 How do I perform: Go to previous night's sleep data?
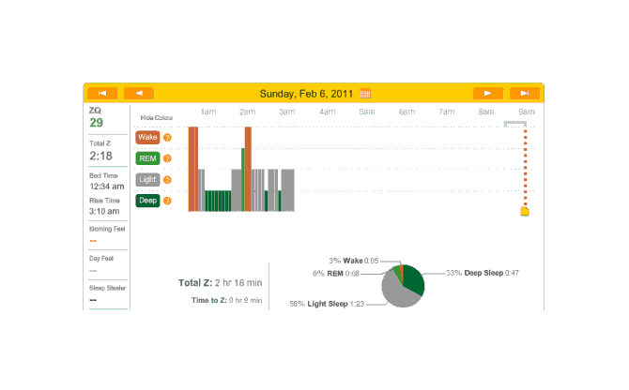(139, 93)
